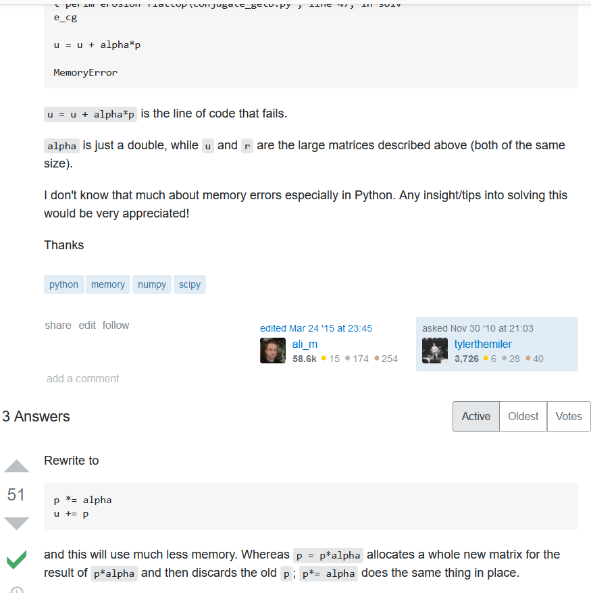Keep the Active sorting tab selected
591x593 pixels.
point(476,416)
